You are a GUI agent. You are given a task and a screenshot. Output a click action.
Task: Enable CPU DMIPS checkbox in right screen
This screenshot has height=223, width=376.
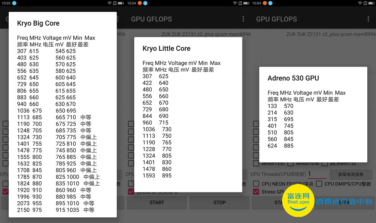(x=319, y=184)
